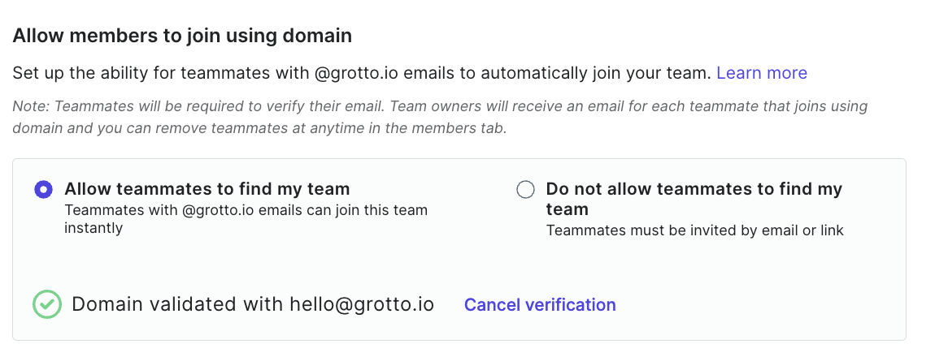Click the word instantly under the first option

click(93, 227)
